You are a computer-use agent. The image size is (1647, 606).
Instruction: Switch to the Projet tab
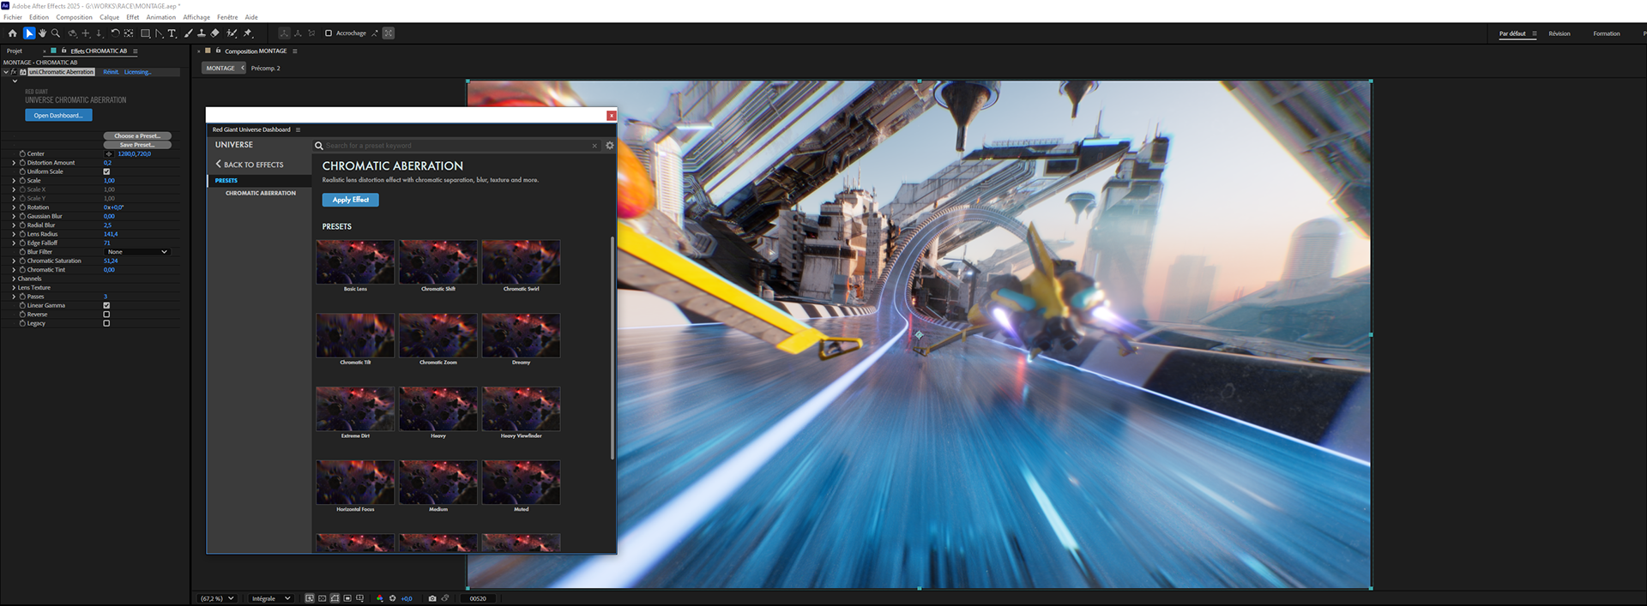pos(15,51)
